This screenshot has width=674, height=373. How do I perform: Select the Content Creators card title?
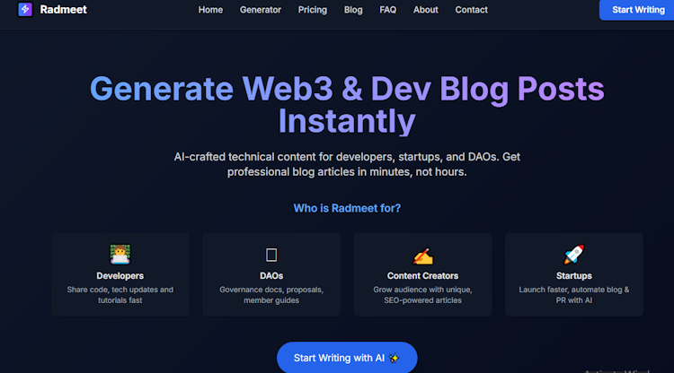coord(422,275)
